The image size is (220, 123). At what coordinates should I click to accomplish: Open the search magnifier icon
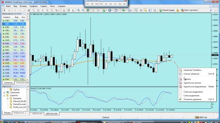click(211, 10)
